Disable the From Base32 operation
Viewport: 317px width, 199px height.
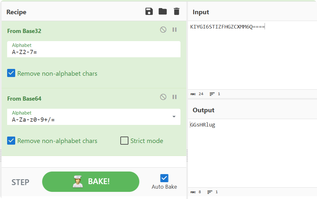click(163, 29)
